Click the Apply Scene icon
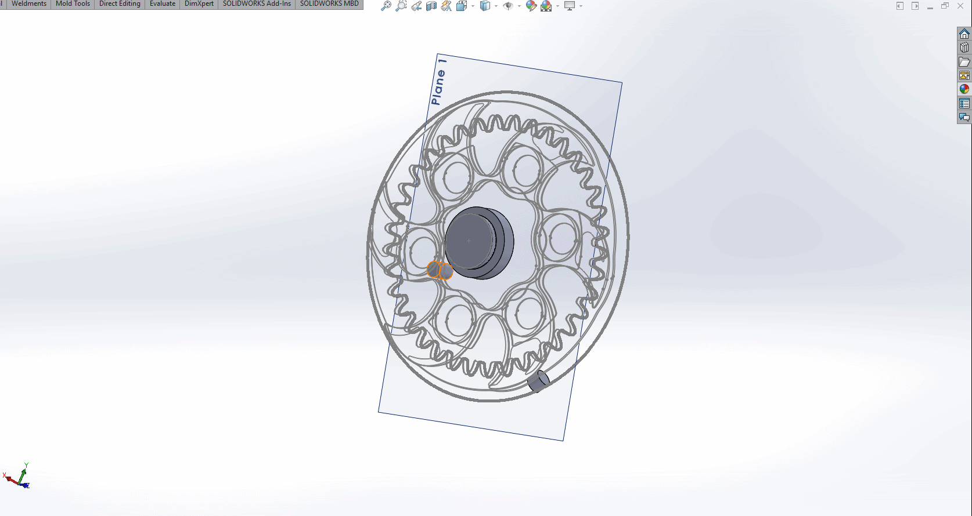972x516 pixels. pos(546,6)
